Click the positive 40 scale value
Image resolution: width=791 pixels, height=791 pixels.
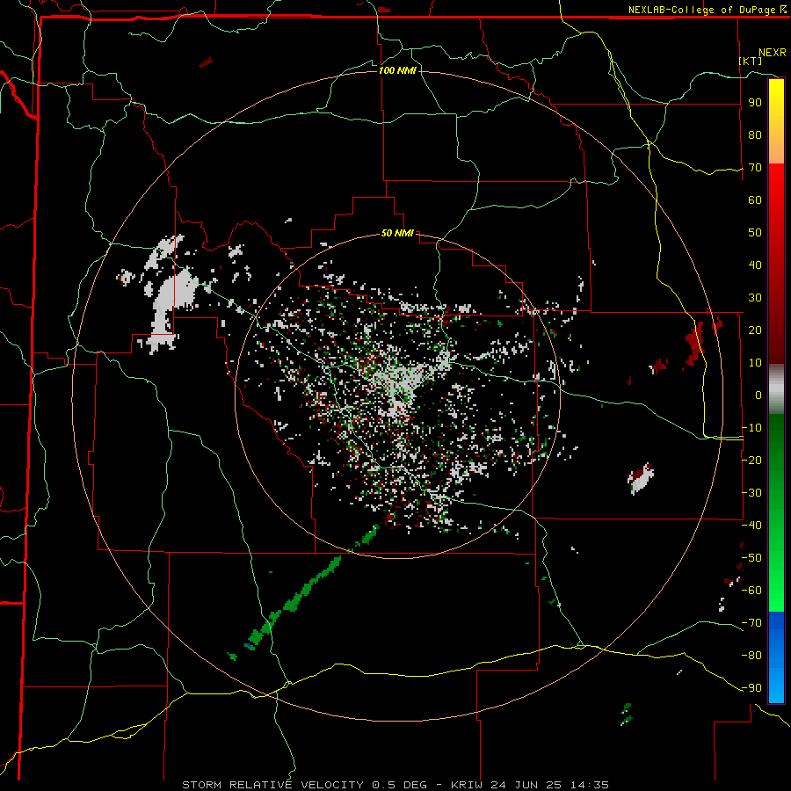[x=755, y=265]
